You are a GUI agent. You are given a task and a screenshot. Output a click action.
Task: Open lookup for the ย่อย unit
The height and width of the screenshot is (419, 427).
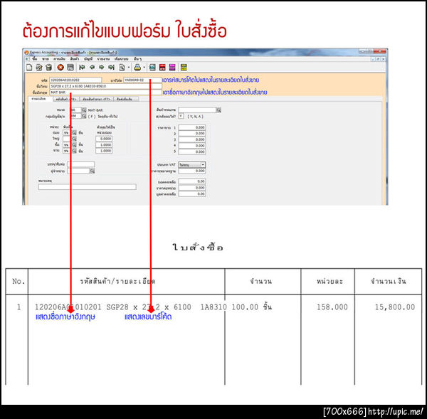point(74,132)
